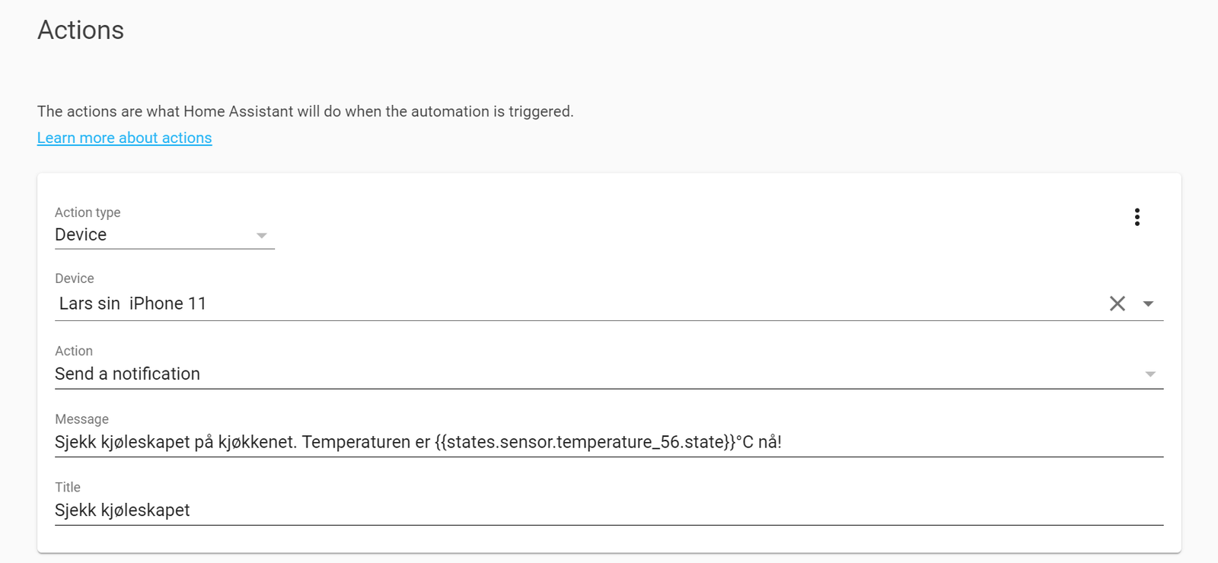Image resolution: width=1218 pixels, height=563 pixels.
Task: Expand the Device picker dropdown arrow
Action: pos(1148,304)
